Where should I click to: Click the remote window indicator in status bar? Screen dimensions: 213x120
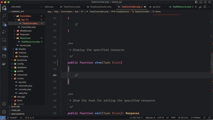pos(3,118)
